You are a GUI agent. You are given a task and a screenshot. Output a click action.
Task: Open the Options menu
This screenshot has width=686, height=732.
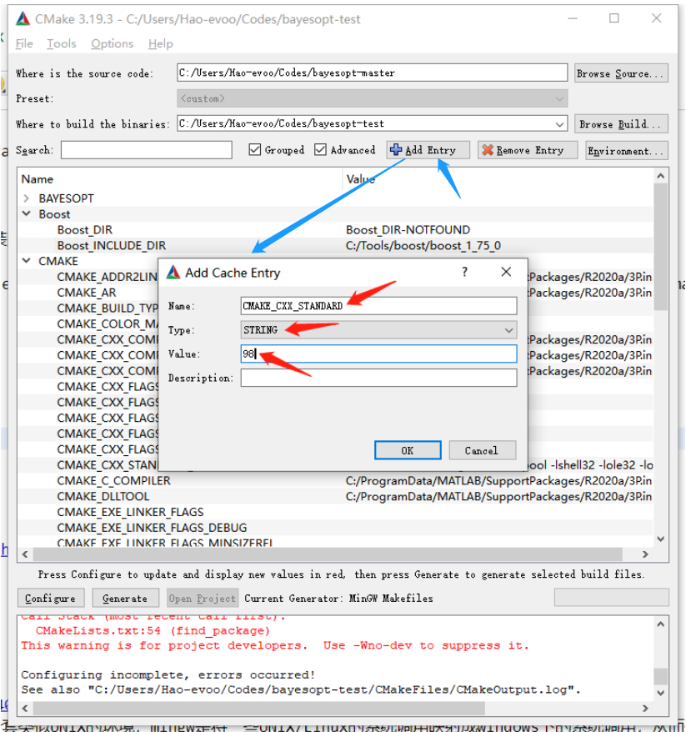tap(112, 43)
